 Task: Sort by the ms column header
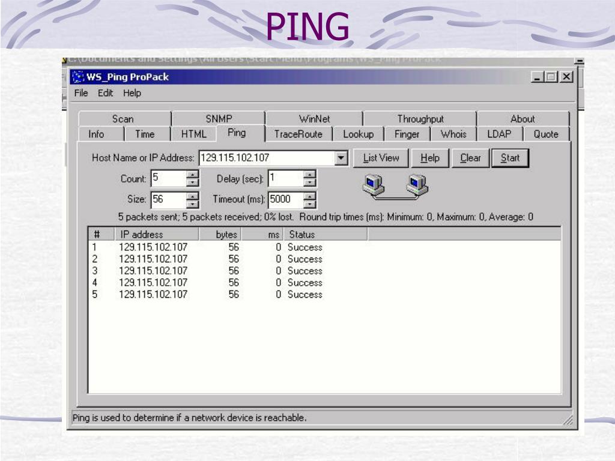point(262,235)
